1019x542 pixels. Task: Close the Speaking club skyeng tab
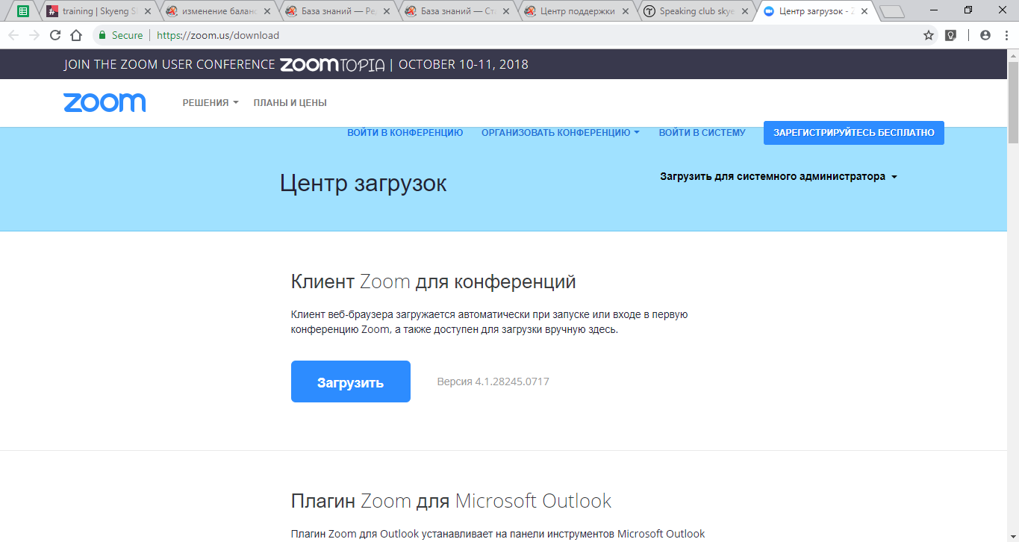[745, 11]
